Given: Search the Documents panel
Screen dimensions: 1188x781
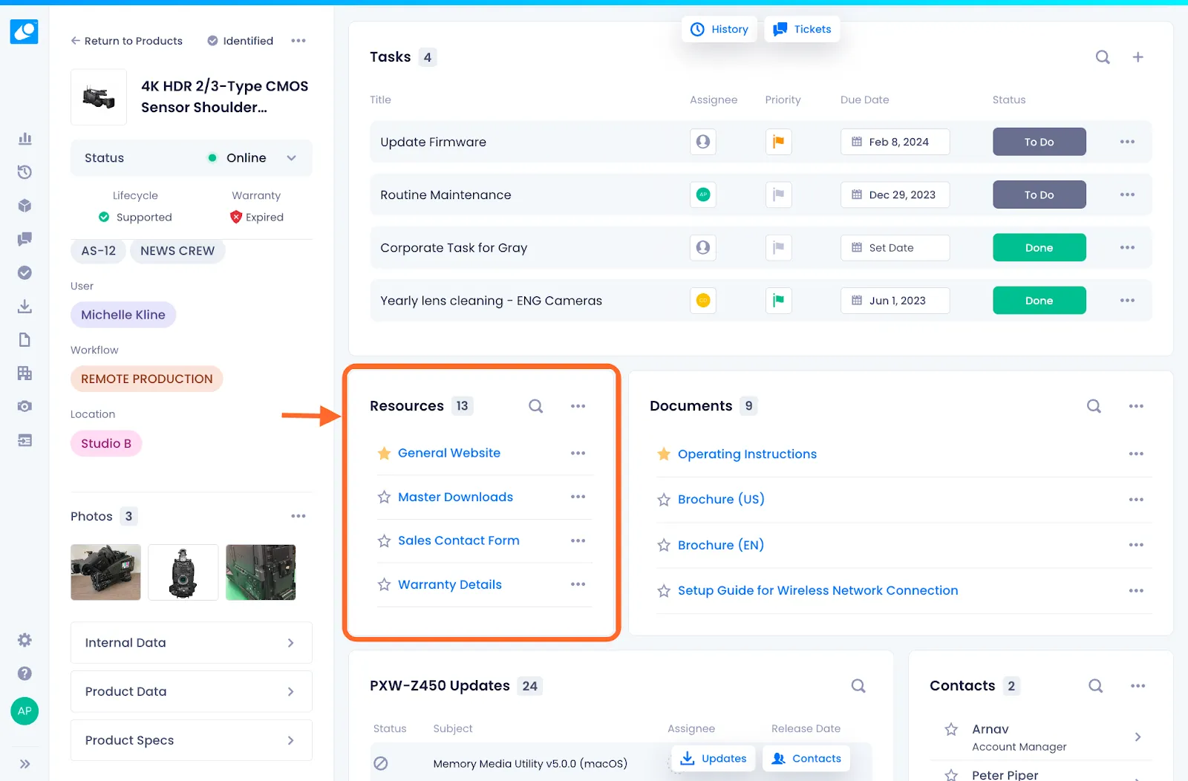Looking at the screenshot, I should [1094, 406].
